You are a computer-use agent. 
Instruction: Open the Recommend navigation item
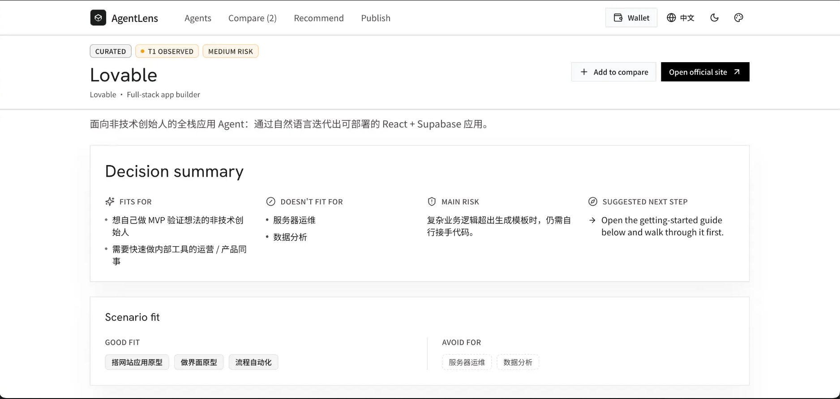point(319,18)
